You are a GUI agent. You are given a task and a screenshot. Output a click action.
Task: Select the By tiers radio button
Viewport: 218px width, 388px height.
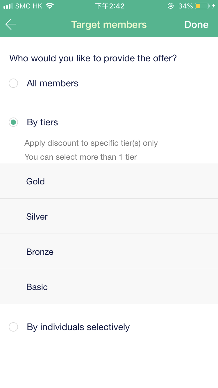(x=13, y=122)
